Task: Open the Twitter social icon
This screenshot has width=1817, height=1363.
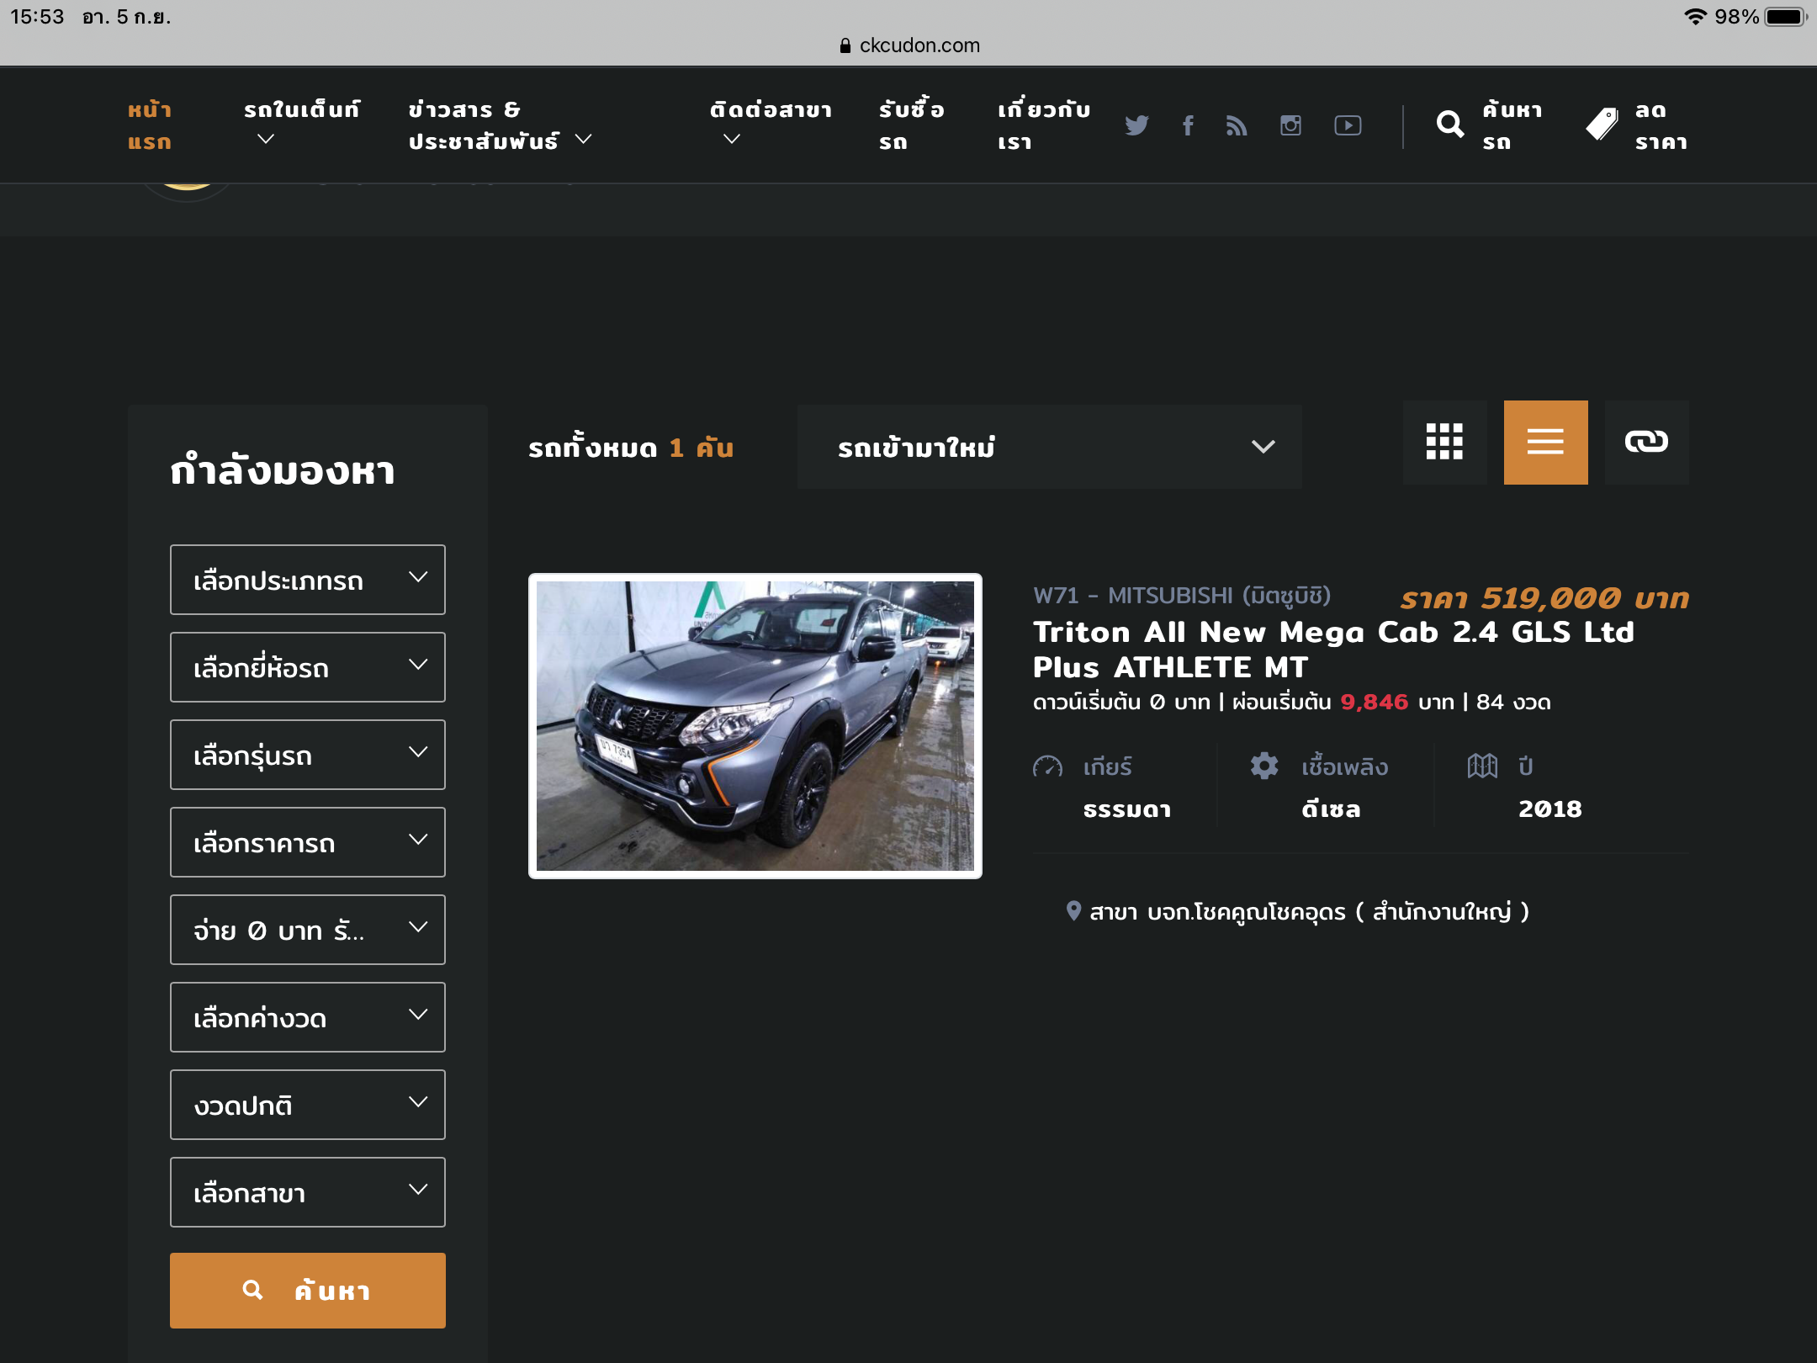Action: tap(1136, 125)
